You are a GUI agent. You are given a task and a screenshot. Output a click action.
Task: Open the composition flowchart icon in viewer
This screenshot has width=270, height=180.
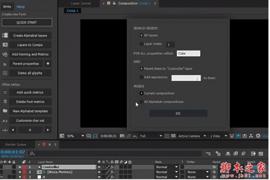coord(251,136)
